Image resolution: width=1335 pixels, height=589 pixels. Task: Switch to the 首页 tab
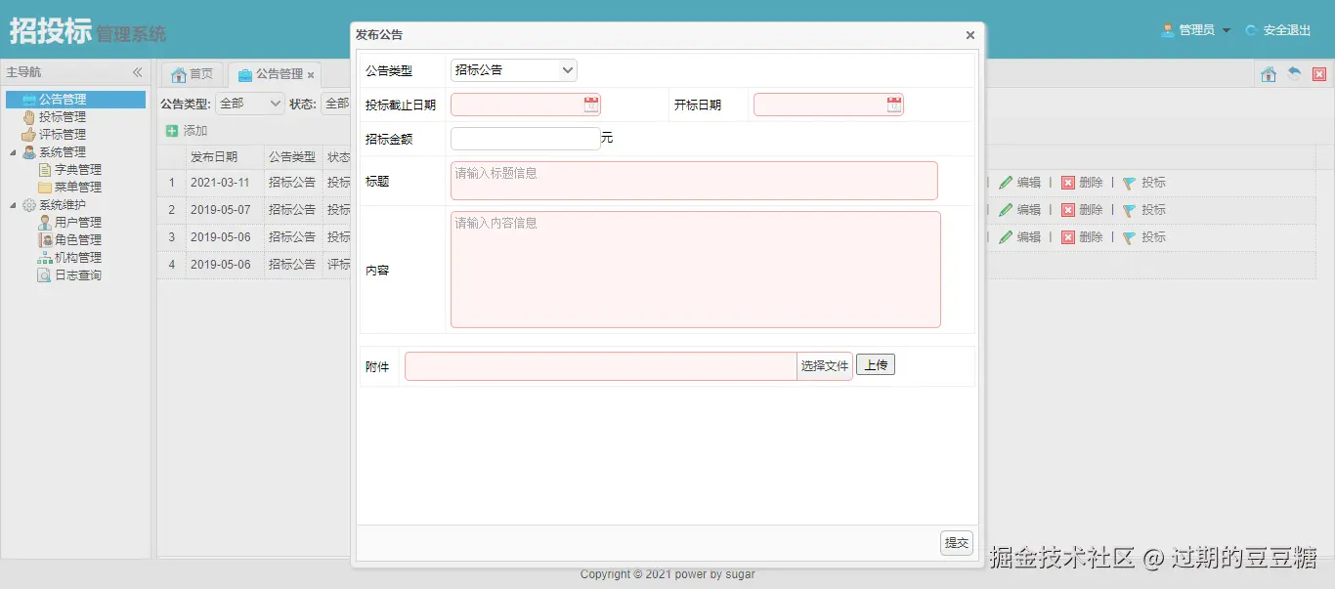[193, 74]
